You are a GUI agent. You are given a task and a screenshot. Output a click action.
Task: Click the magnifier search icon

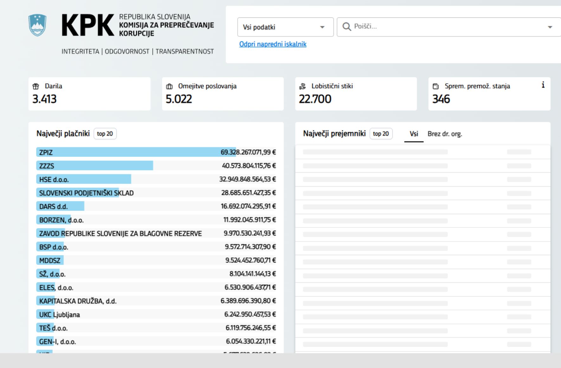(347, 27)
